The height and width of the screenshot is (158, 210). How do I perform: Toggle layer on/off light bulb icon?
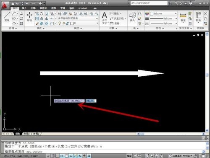tap(60, 23)
